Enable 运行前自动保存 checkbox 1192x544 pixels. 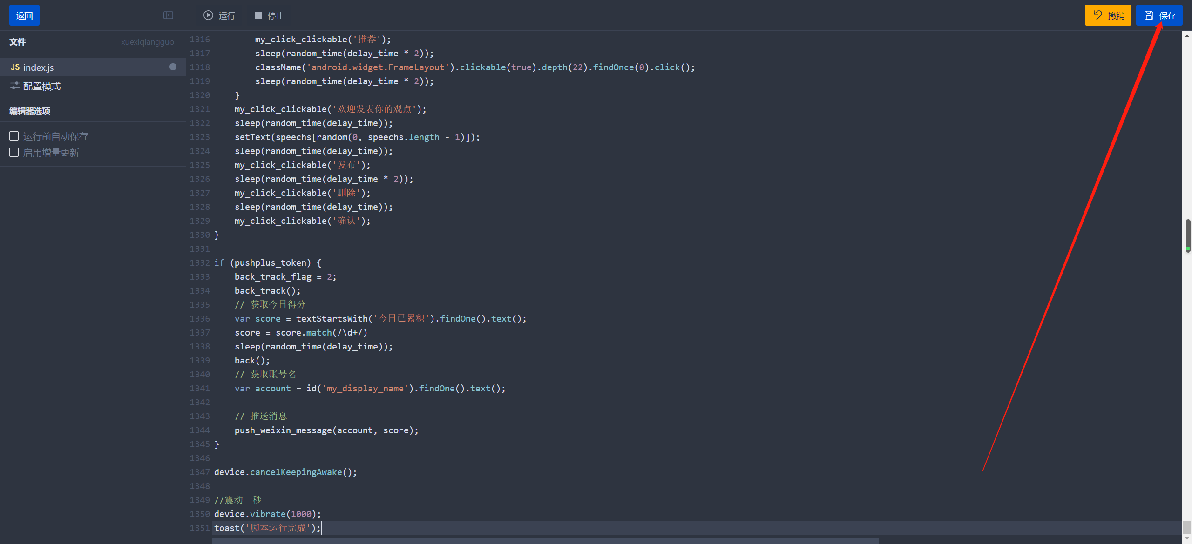(x=14, y=136)
